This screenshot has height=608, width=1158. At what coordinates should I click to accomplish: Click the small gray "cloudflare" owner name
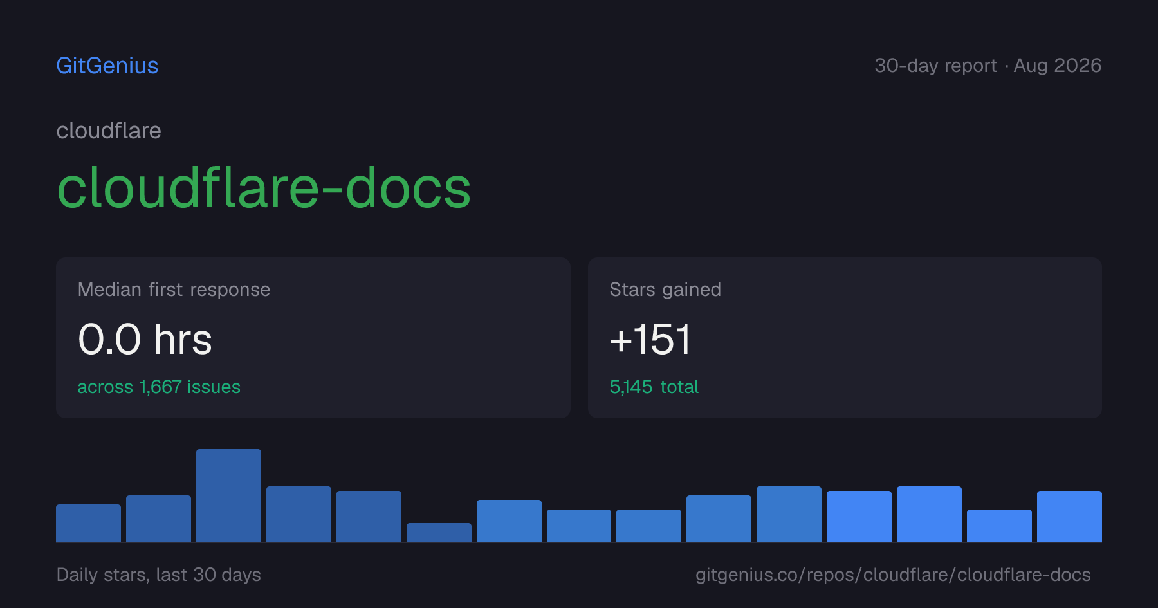tap(109, 131)
